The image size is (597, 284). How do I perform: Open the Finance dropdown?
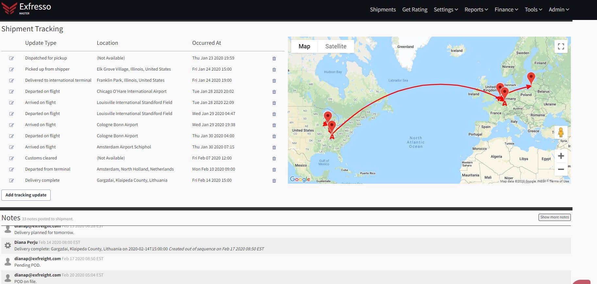(x=506, y=9)
